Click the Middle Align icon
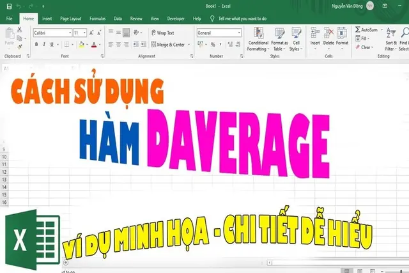 (118, 33)
